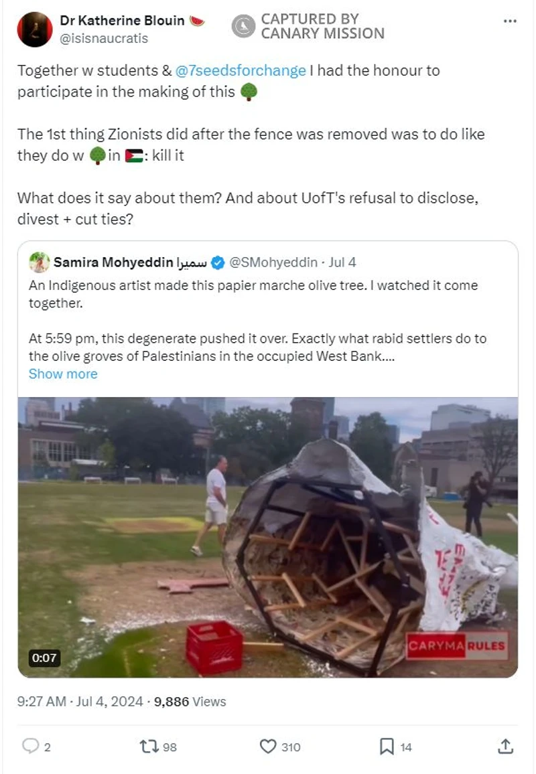Open the @isisnaucratis handle
The height and width of the screenshot is (774, 536).
click(x=104, y=38)
